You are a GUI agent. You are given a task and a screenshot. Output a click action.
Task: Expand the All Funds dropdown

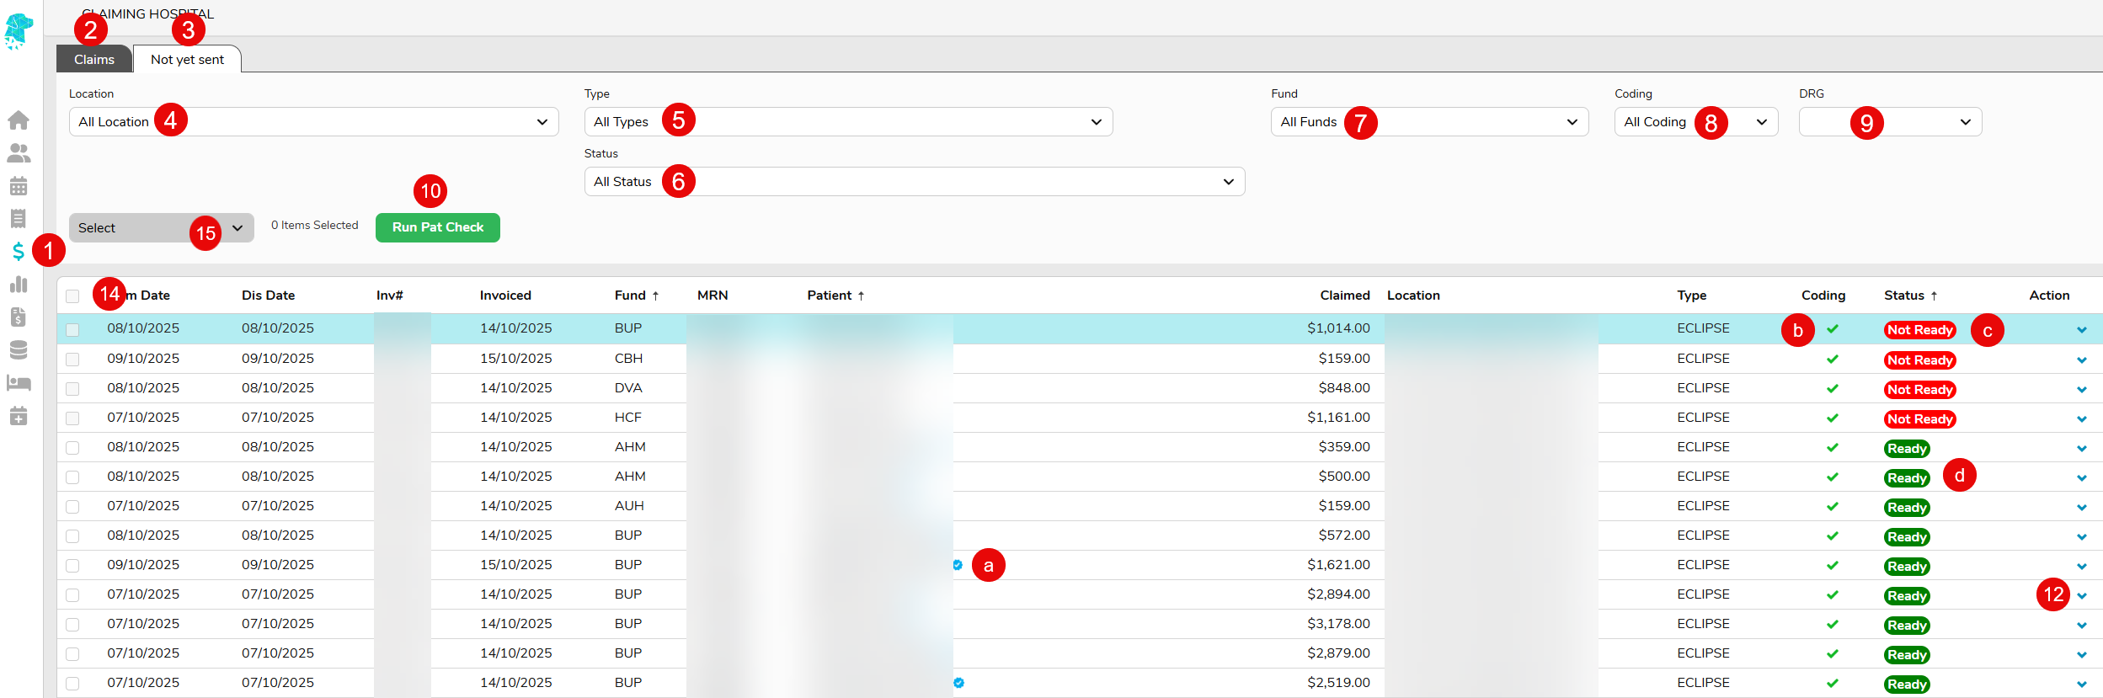point(1428,122)
